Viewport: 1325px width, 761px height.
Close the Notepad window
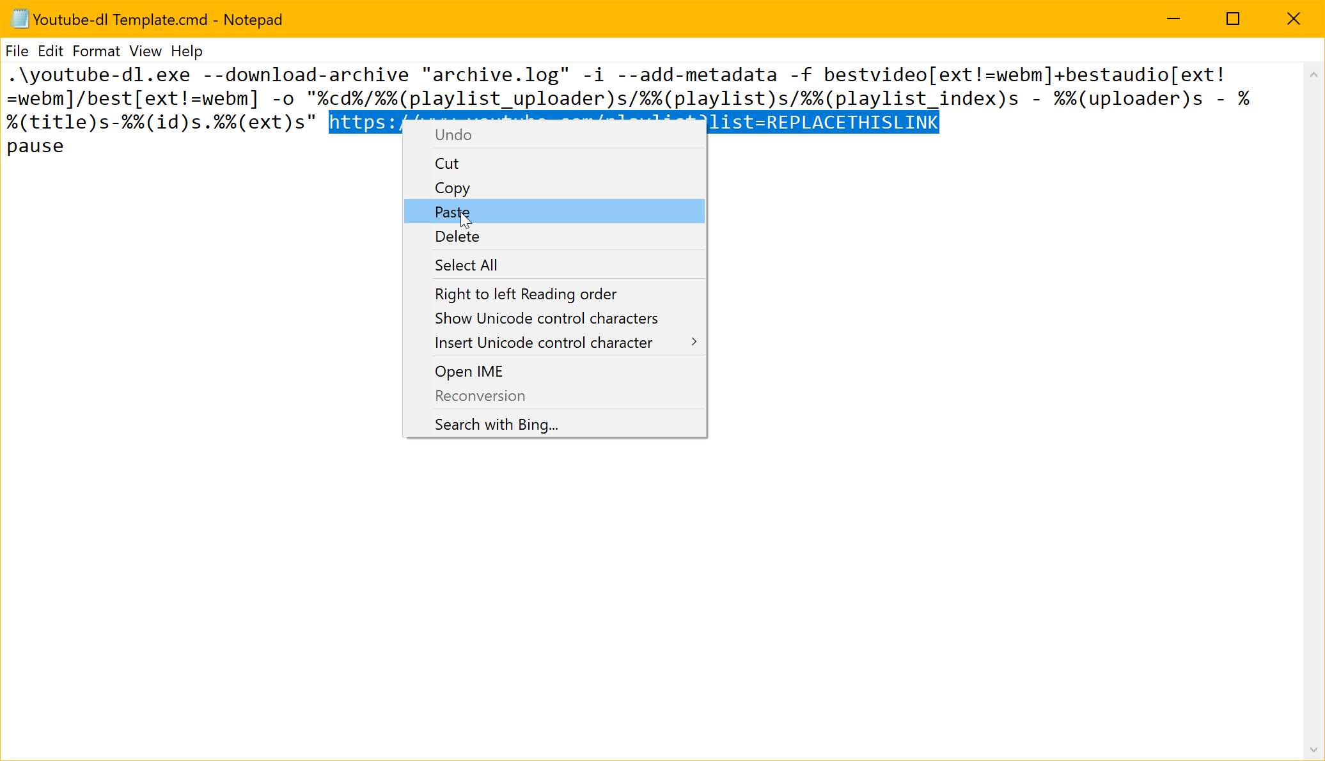point(1294,19)
